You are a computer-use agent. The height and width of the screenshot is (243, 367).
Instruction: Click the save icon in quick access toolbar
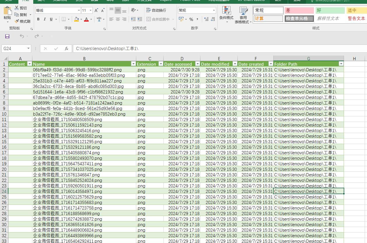coord(7,36)
